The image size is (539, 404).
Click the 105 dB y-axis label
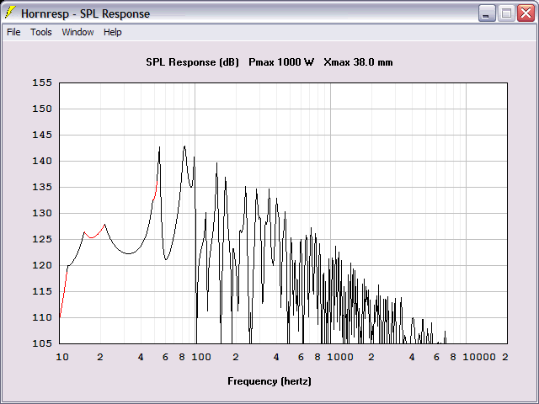[42, 343]
